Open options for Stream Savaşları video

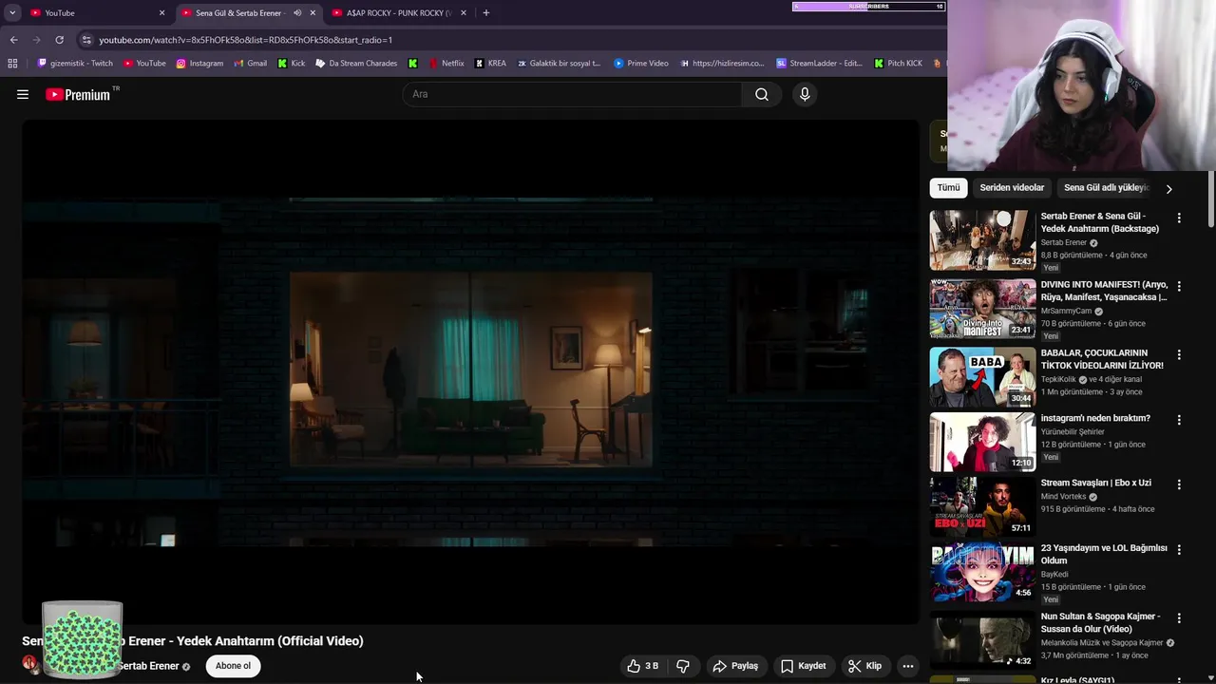[x=1179, y=484]
